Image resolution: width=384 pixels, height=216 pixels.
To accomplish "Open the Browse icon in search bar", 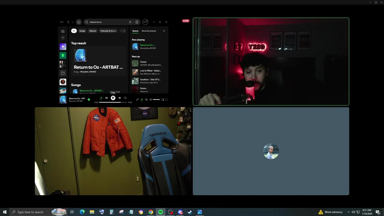I will tap(137, 22).
